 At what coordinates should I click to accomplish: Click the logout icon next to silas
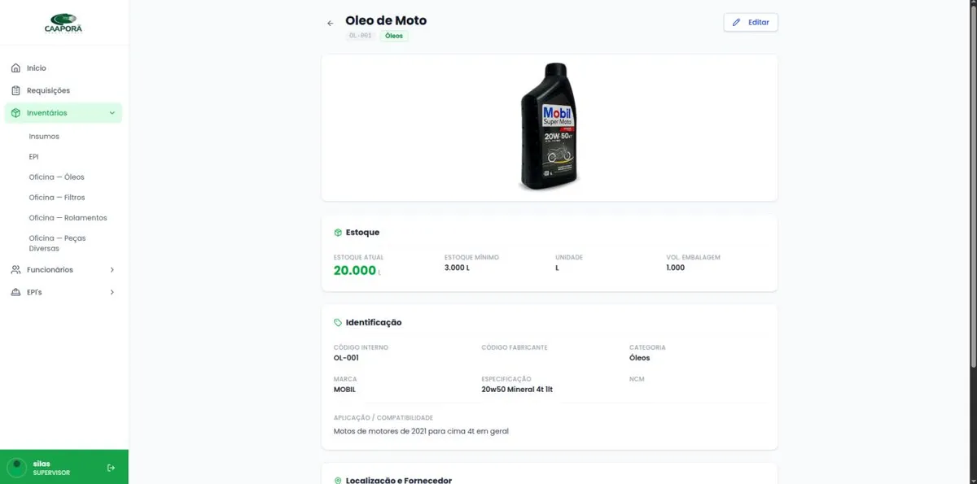[x=111, y=467]
